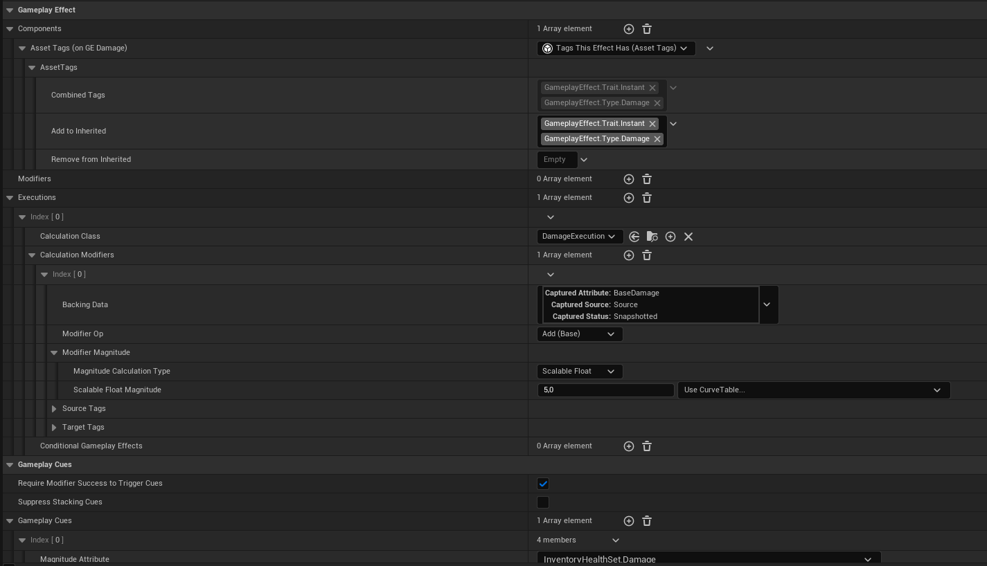This screenshot has height=566, width=987.
Task: Open Tags This Effect Has component dropdown
Action: [x=616, y=48]
